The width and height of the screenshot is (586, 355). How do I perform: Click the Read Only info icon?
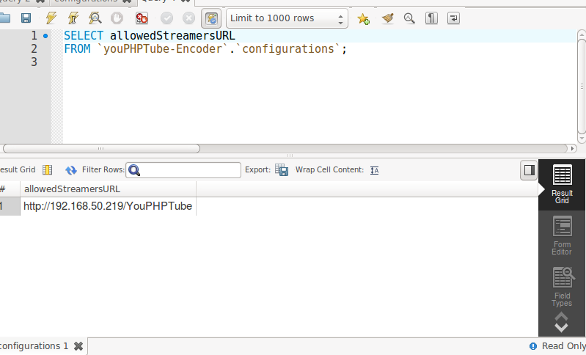click(x=533, y=346)
